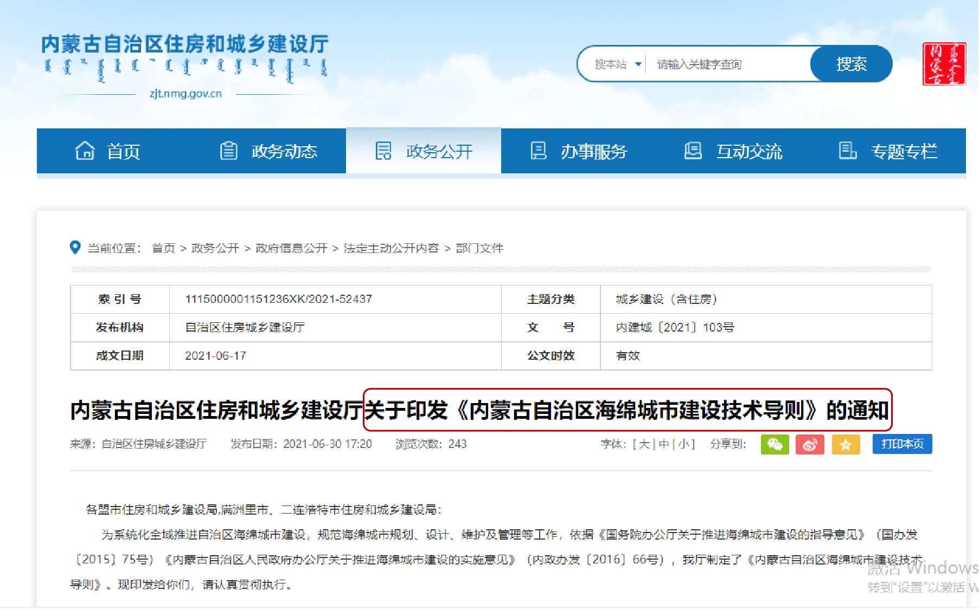Click the 部门文件 breadcrumb link
The image size is (979, 610).
coord(479,248)
